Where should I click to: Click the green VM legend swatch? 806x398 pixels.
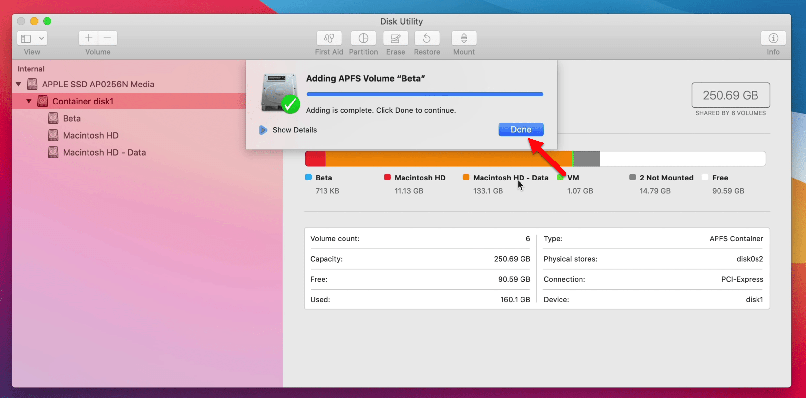click(560, 178)
